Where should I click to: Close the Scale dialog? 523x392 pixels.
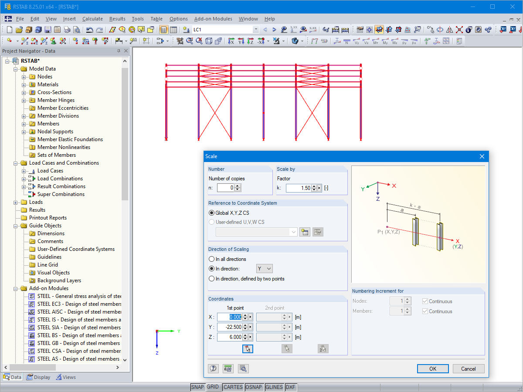pos(482,156)
